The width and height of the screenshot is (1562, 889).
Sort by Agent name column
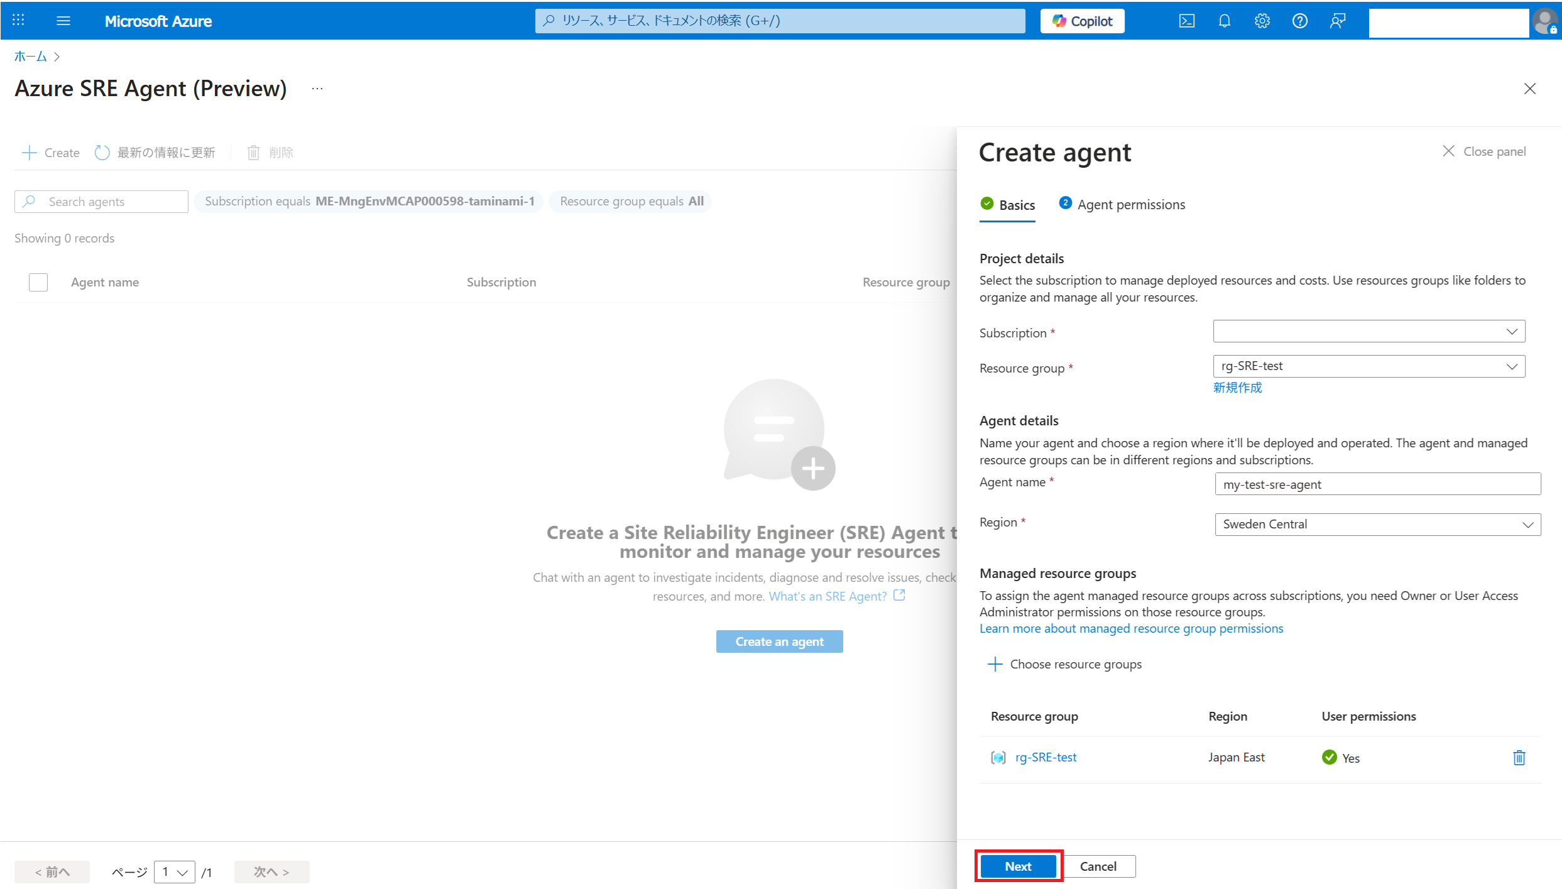click(105, 282)
